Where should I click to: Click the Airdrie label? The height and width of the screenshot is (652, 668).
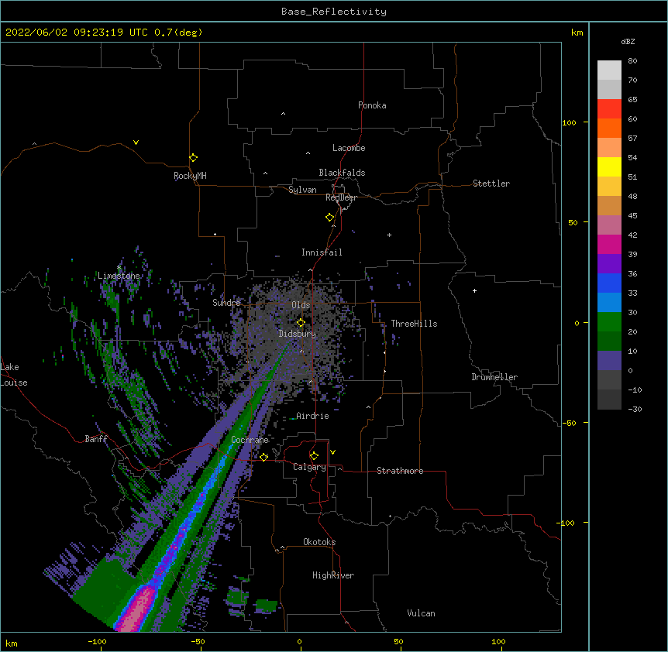pyautogui.click(x=312, y=416)
